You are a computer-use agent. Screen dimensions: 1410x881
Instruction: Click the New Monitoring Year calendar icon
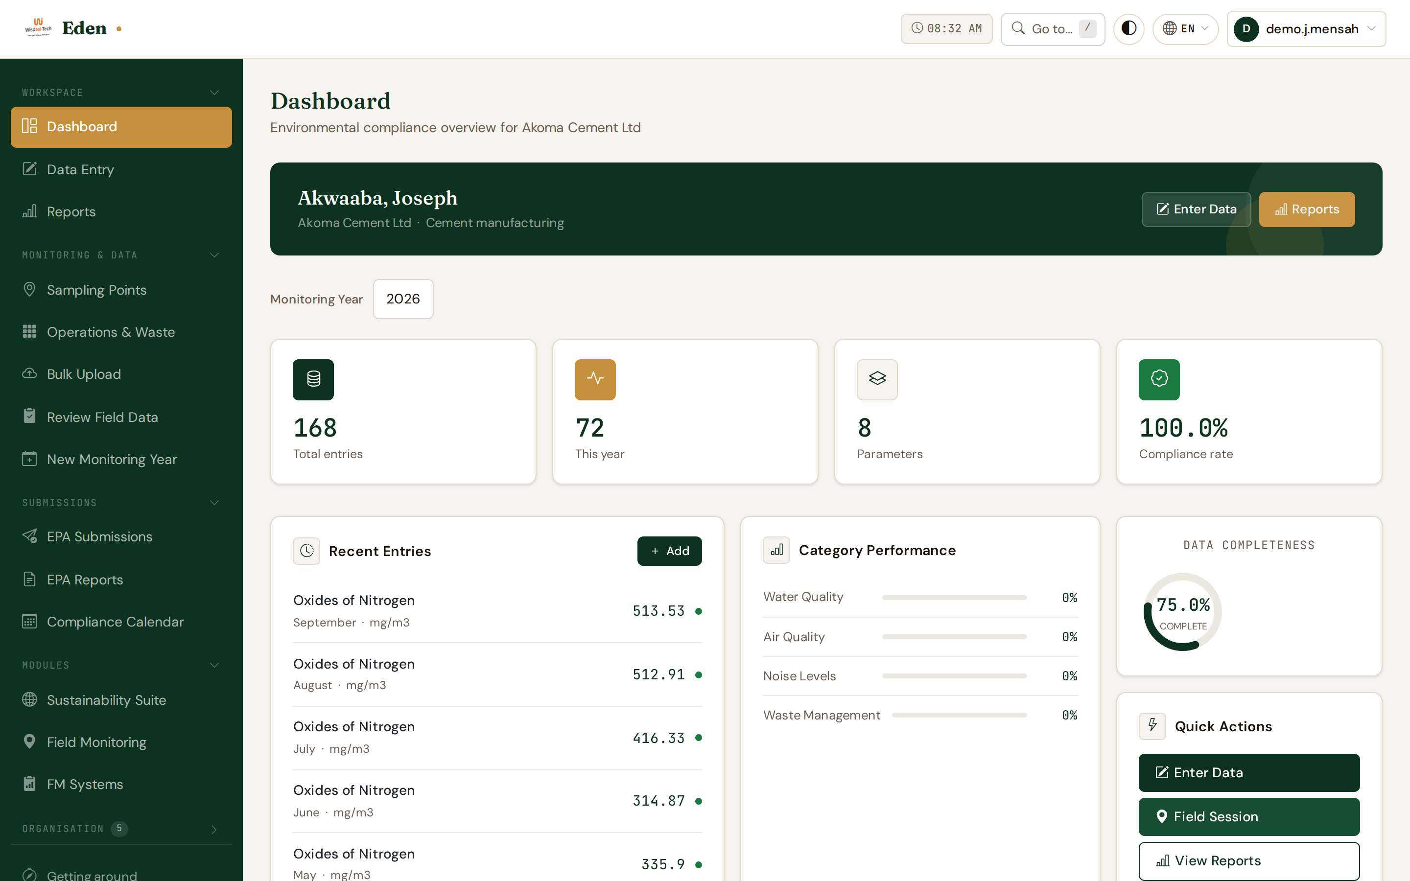pyautogui.click(x=29, y=459)
